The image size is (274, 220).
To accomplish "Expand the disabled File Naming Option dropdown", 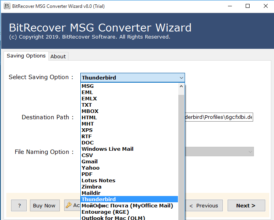I will click(219, 152).
